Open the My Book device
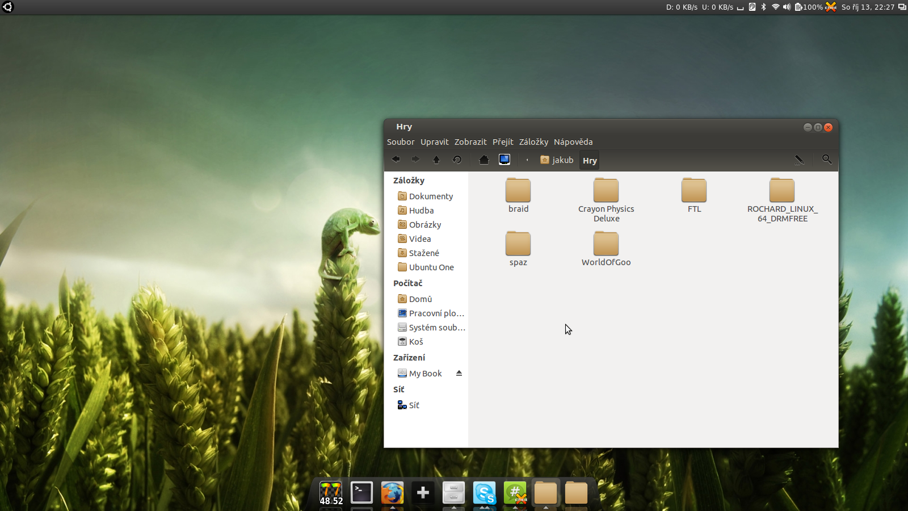Viewport: 908px width, 511px height. (x=420, y=374)
